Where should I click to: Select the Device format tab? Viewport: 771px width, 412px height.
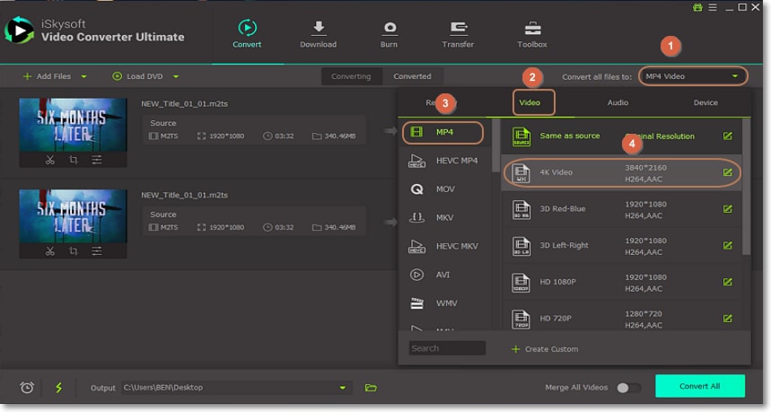coord(705,102)
